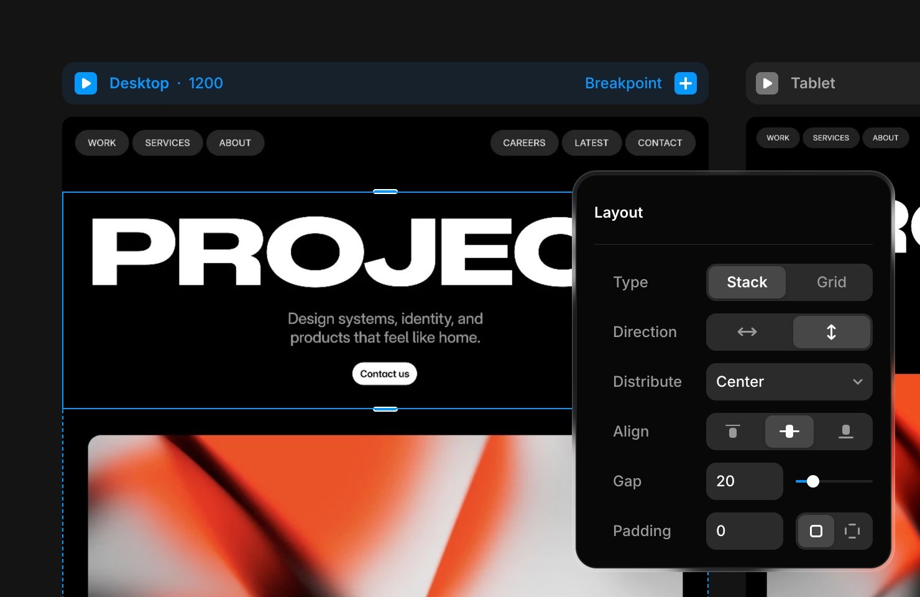The width and height of the screenshot is (920, 597).
Task: Select the vertical stack direction icon
Action: click(x=832, y=331)
